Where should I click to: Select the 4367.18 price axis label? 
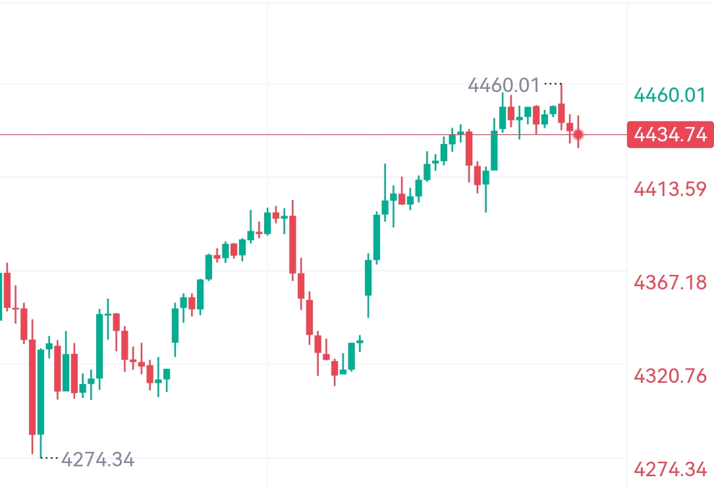pos(669,283)
